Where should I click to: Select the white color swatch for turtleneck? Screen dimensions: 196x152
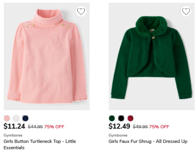coord(16,118)
